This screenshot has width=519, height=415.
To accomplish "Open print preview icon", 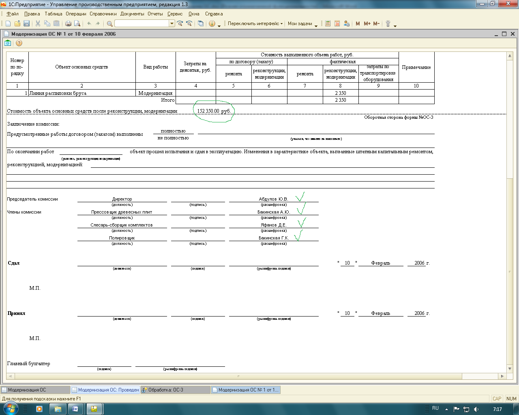I will 77,24.
